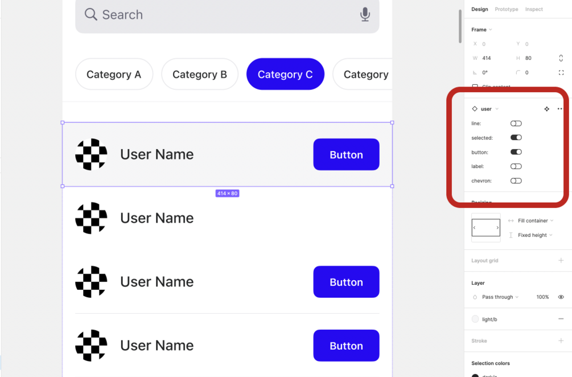Open the Pass through blend mode dropdown
Image resolution: width=572 pixels, height=377 pixels.
pyautogui.click(x=500, y=297)
